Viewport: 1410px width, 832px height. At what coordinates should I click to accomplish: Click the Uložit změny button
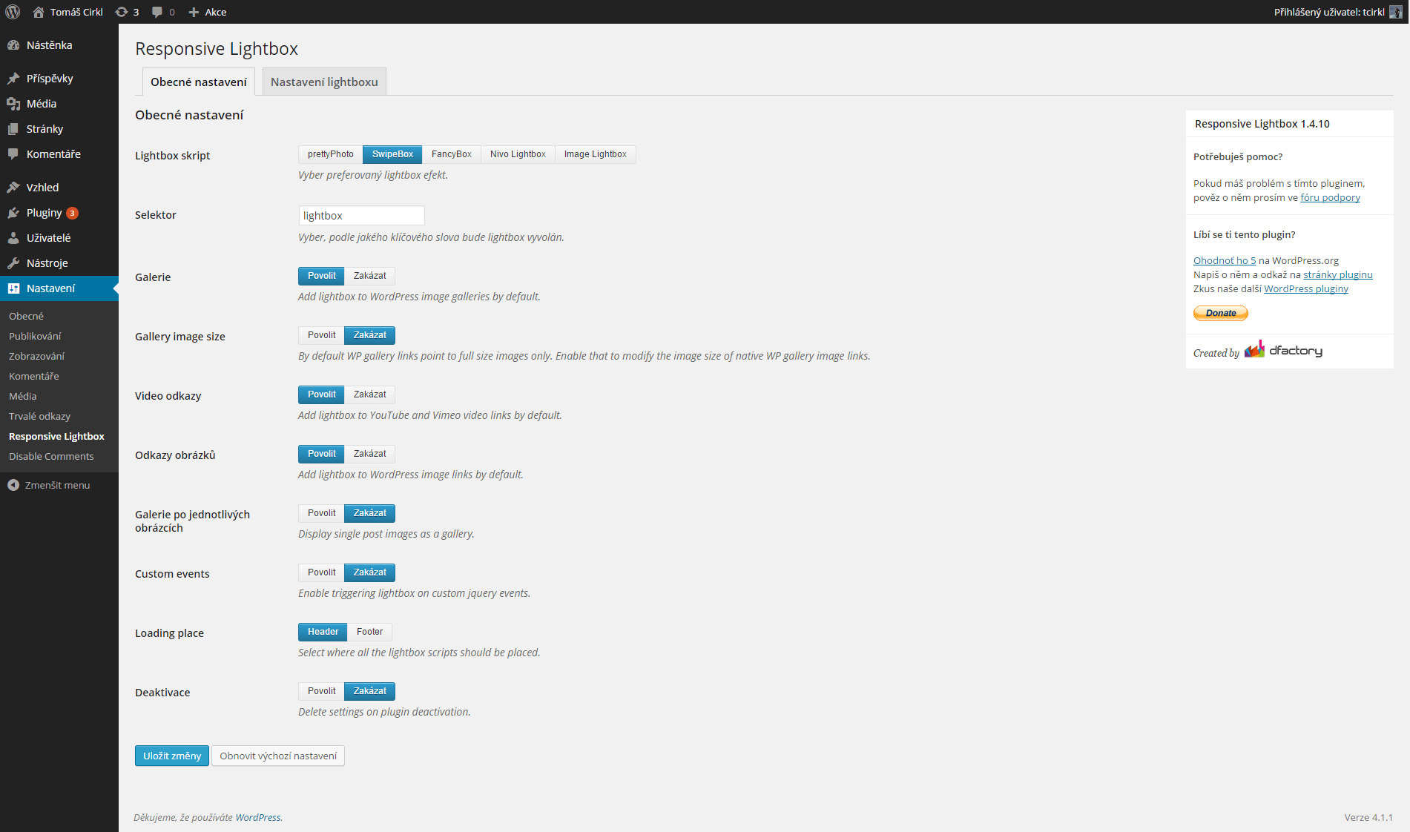pos(172,756)
